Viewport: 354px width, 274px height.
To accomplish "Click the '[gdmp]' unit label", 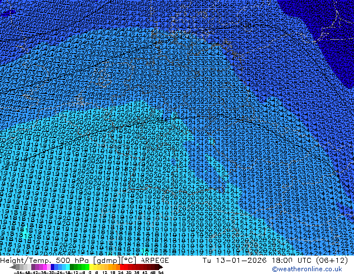I will pos(107,261).
